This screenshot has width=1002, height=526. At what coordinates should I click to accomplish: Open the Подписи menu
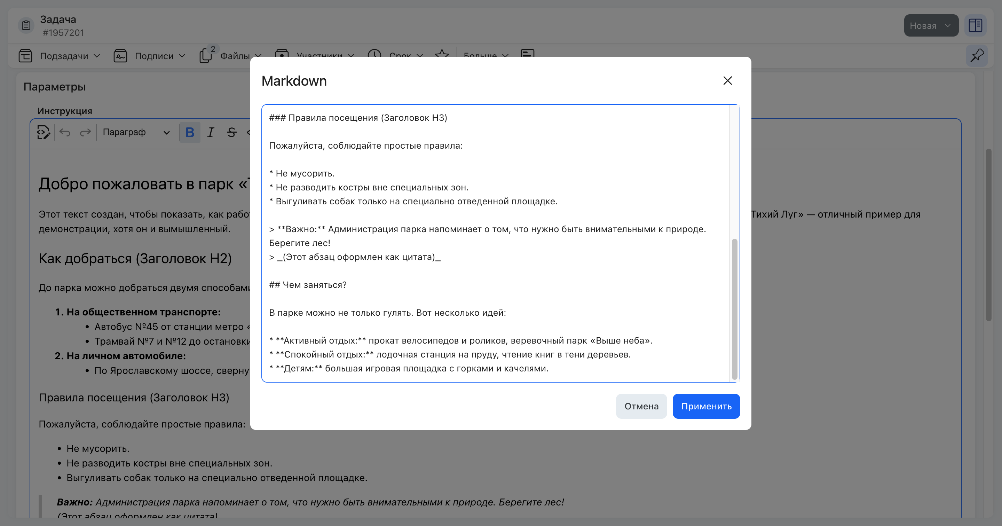click(160, 56)
